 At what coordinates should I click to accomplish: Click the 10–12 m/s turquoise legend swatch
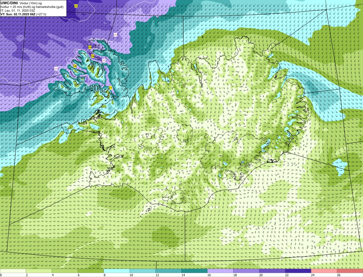143,271
